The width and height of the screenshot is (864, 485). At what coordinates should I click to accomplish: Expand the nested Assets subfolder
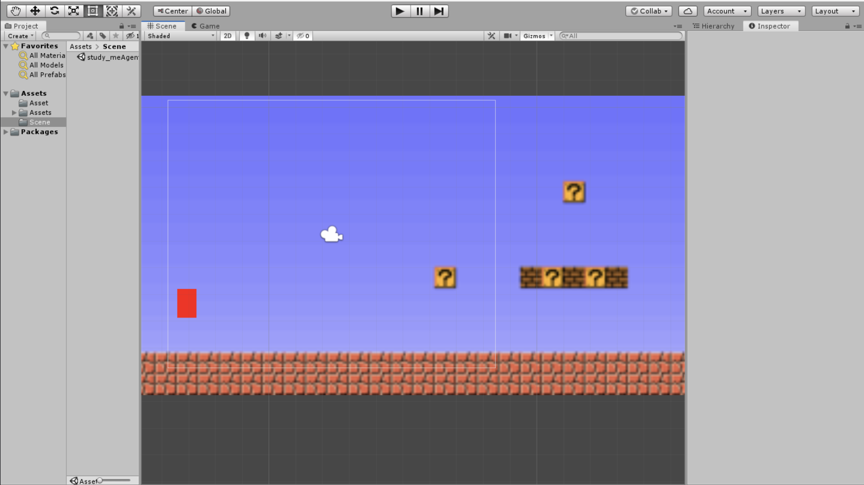pyautogui.click(x=14, y=112)
